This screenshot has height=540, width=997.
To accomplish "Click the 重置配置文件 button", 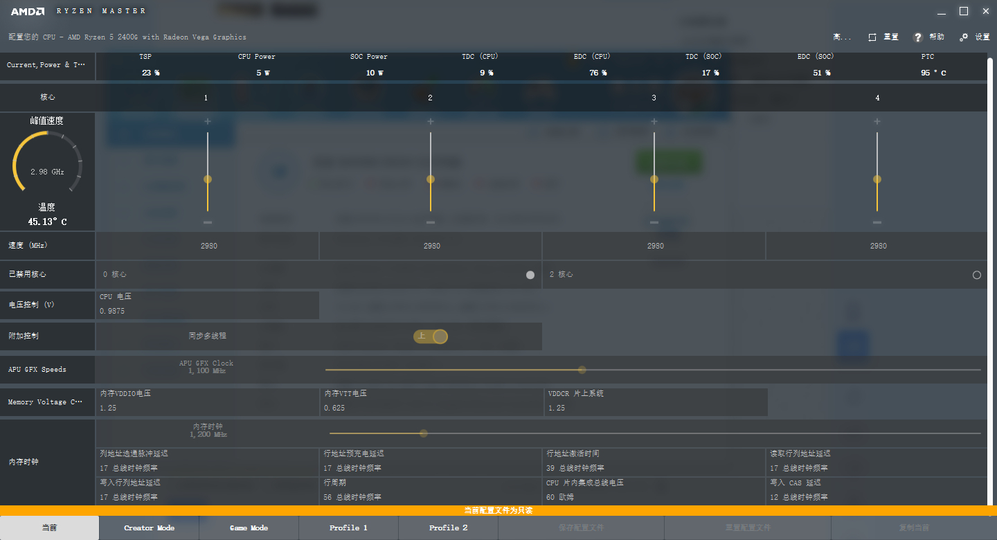I will (748, 528).
